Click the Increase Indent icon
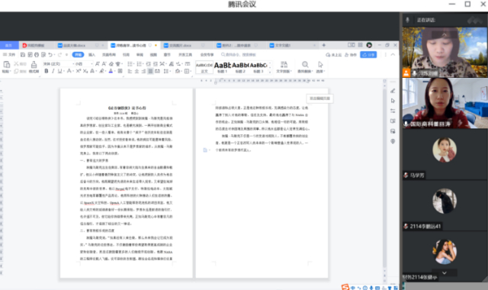 (x=156, y=64)
